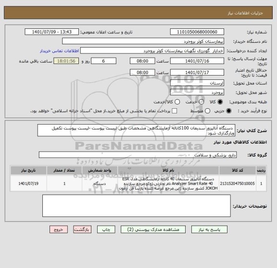Click the خروج exit button
The height and width of the screenshot is (268, 277).
(59, 230)
